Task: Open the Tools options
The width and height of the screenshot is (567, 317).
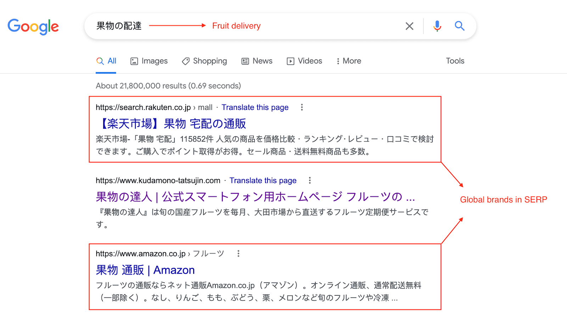Action: pos(455,61)
